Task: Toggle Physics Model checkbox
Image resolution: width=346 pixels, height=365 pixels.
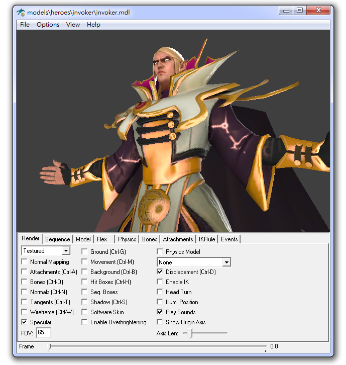Action: click(x=160, y=251)
